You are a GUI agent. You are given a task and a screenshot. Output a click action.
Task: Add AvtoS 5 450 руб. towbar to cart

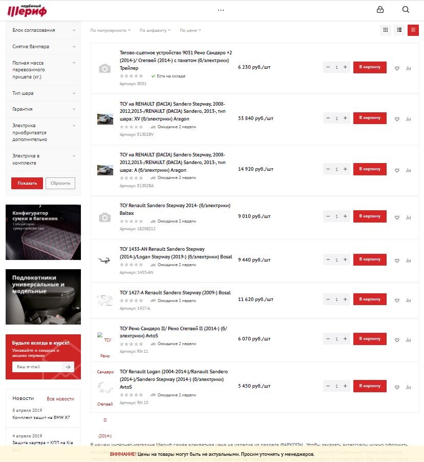[370, 386]
